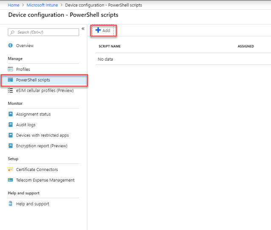Add a new PowerShell script
This screenshot has height=230, width=271.
click(103, 31)
